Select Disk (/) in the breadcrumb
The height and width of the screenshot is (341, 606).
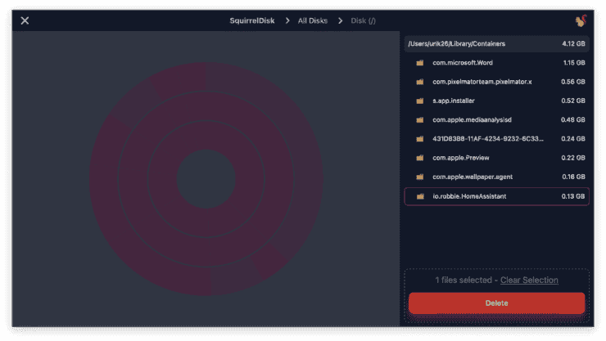[364, 20]
